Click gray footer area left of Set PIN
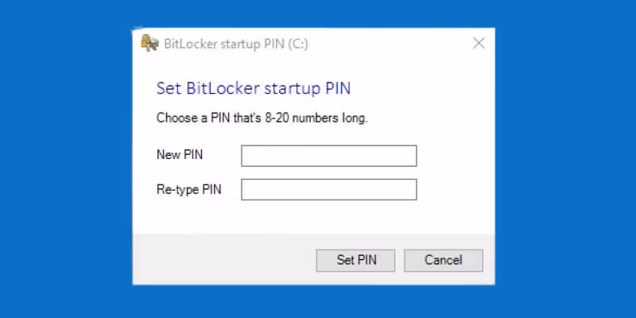This screenshot has width=636, height=318. 223,260
